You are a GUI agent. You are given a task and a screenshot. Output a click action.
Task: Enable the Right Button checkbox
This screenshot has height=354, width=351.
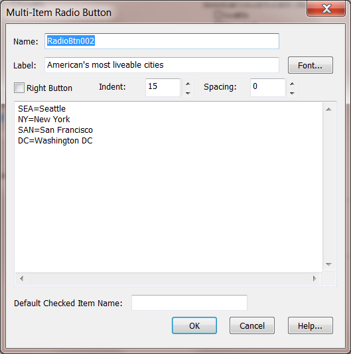19,88
